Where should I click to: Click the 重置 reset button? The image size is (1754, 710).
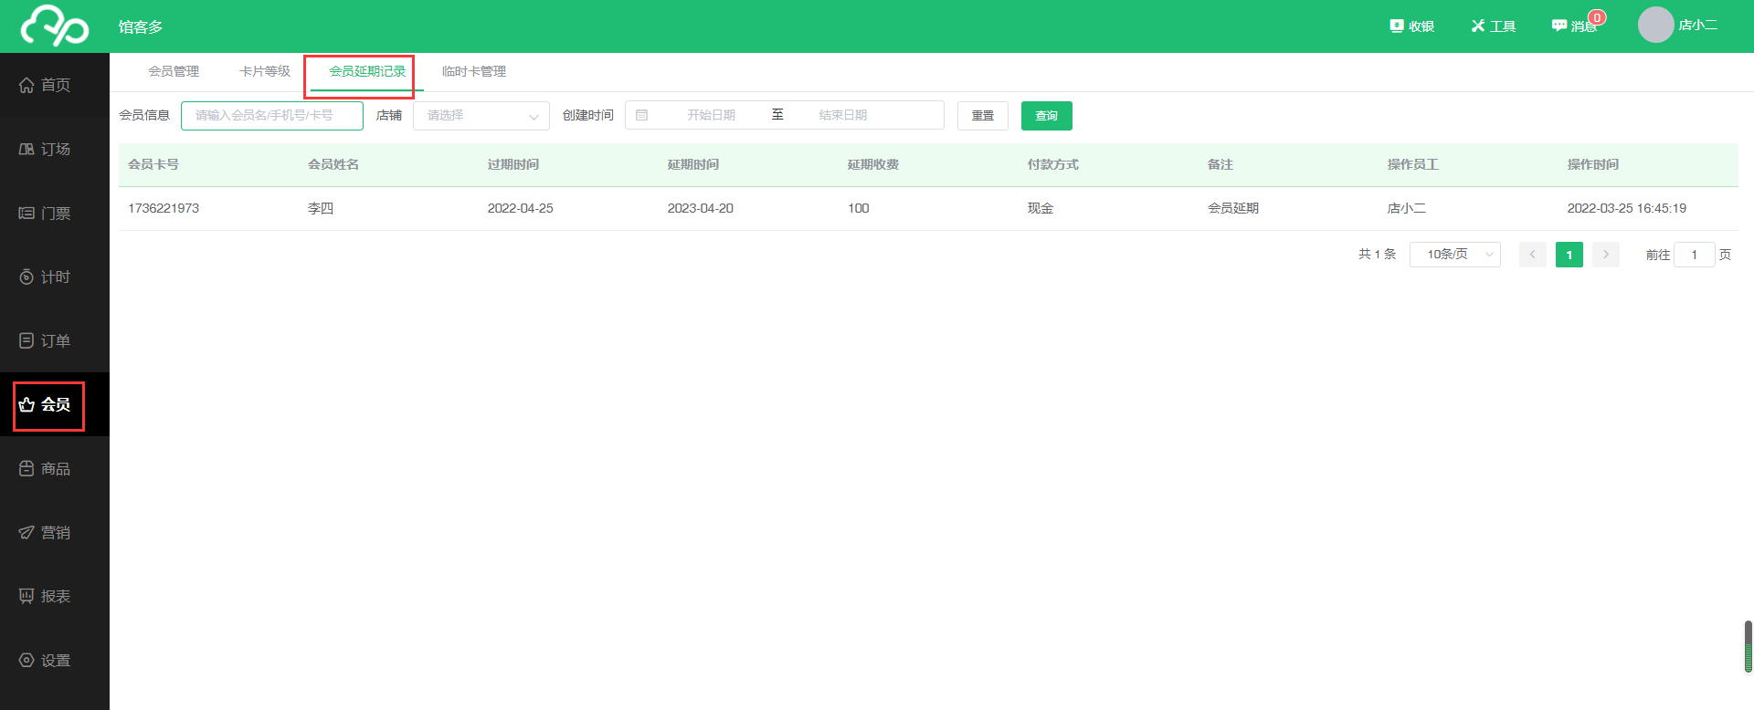coord(983,116)
